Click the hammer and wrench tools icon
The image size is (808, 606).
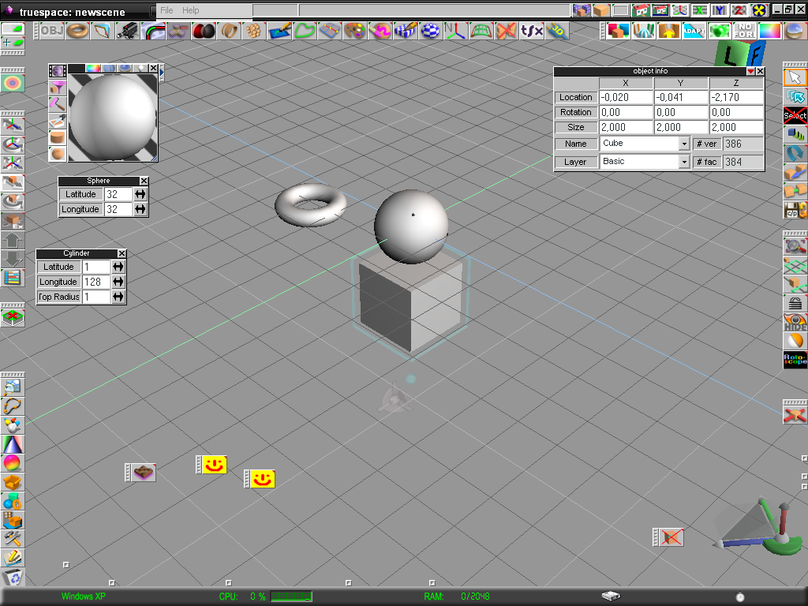[x=13, y=539]
